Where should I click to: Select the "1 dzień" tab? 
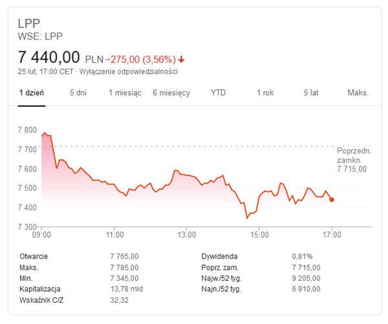[31, 92]
